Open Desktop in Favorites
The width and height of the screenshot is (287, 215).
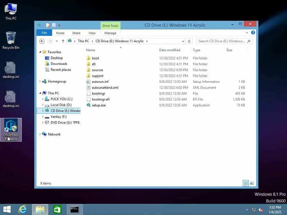57,58
